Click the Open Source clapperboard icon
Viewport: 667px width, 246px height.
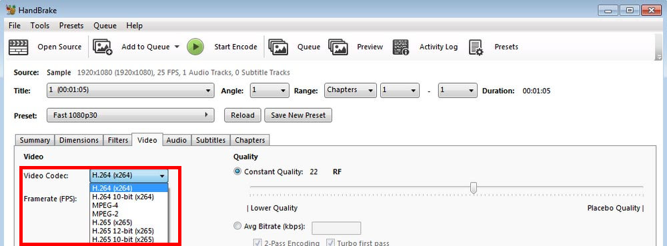[x=18, y=47]
